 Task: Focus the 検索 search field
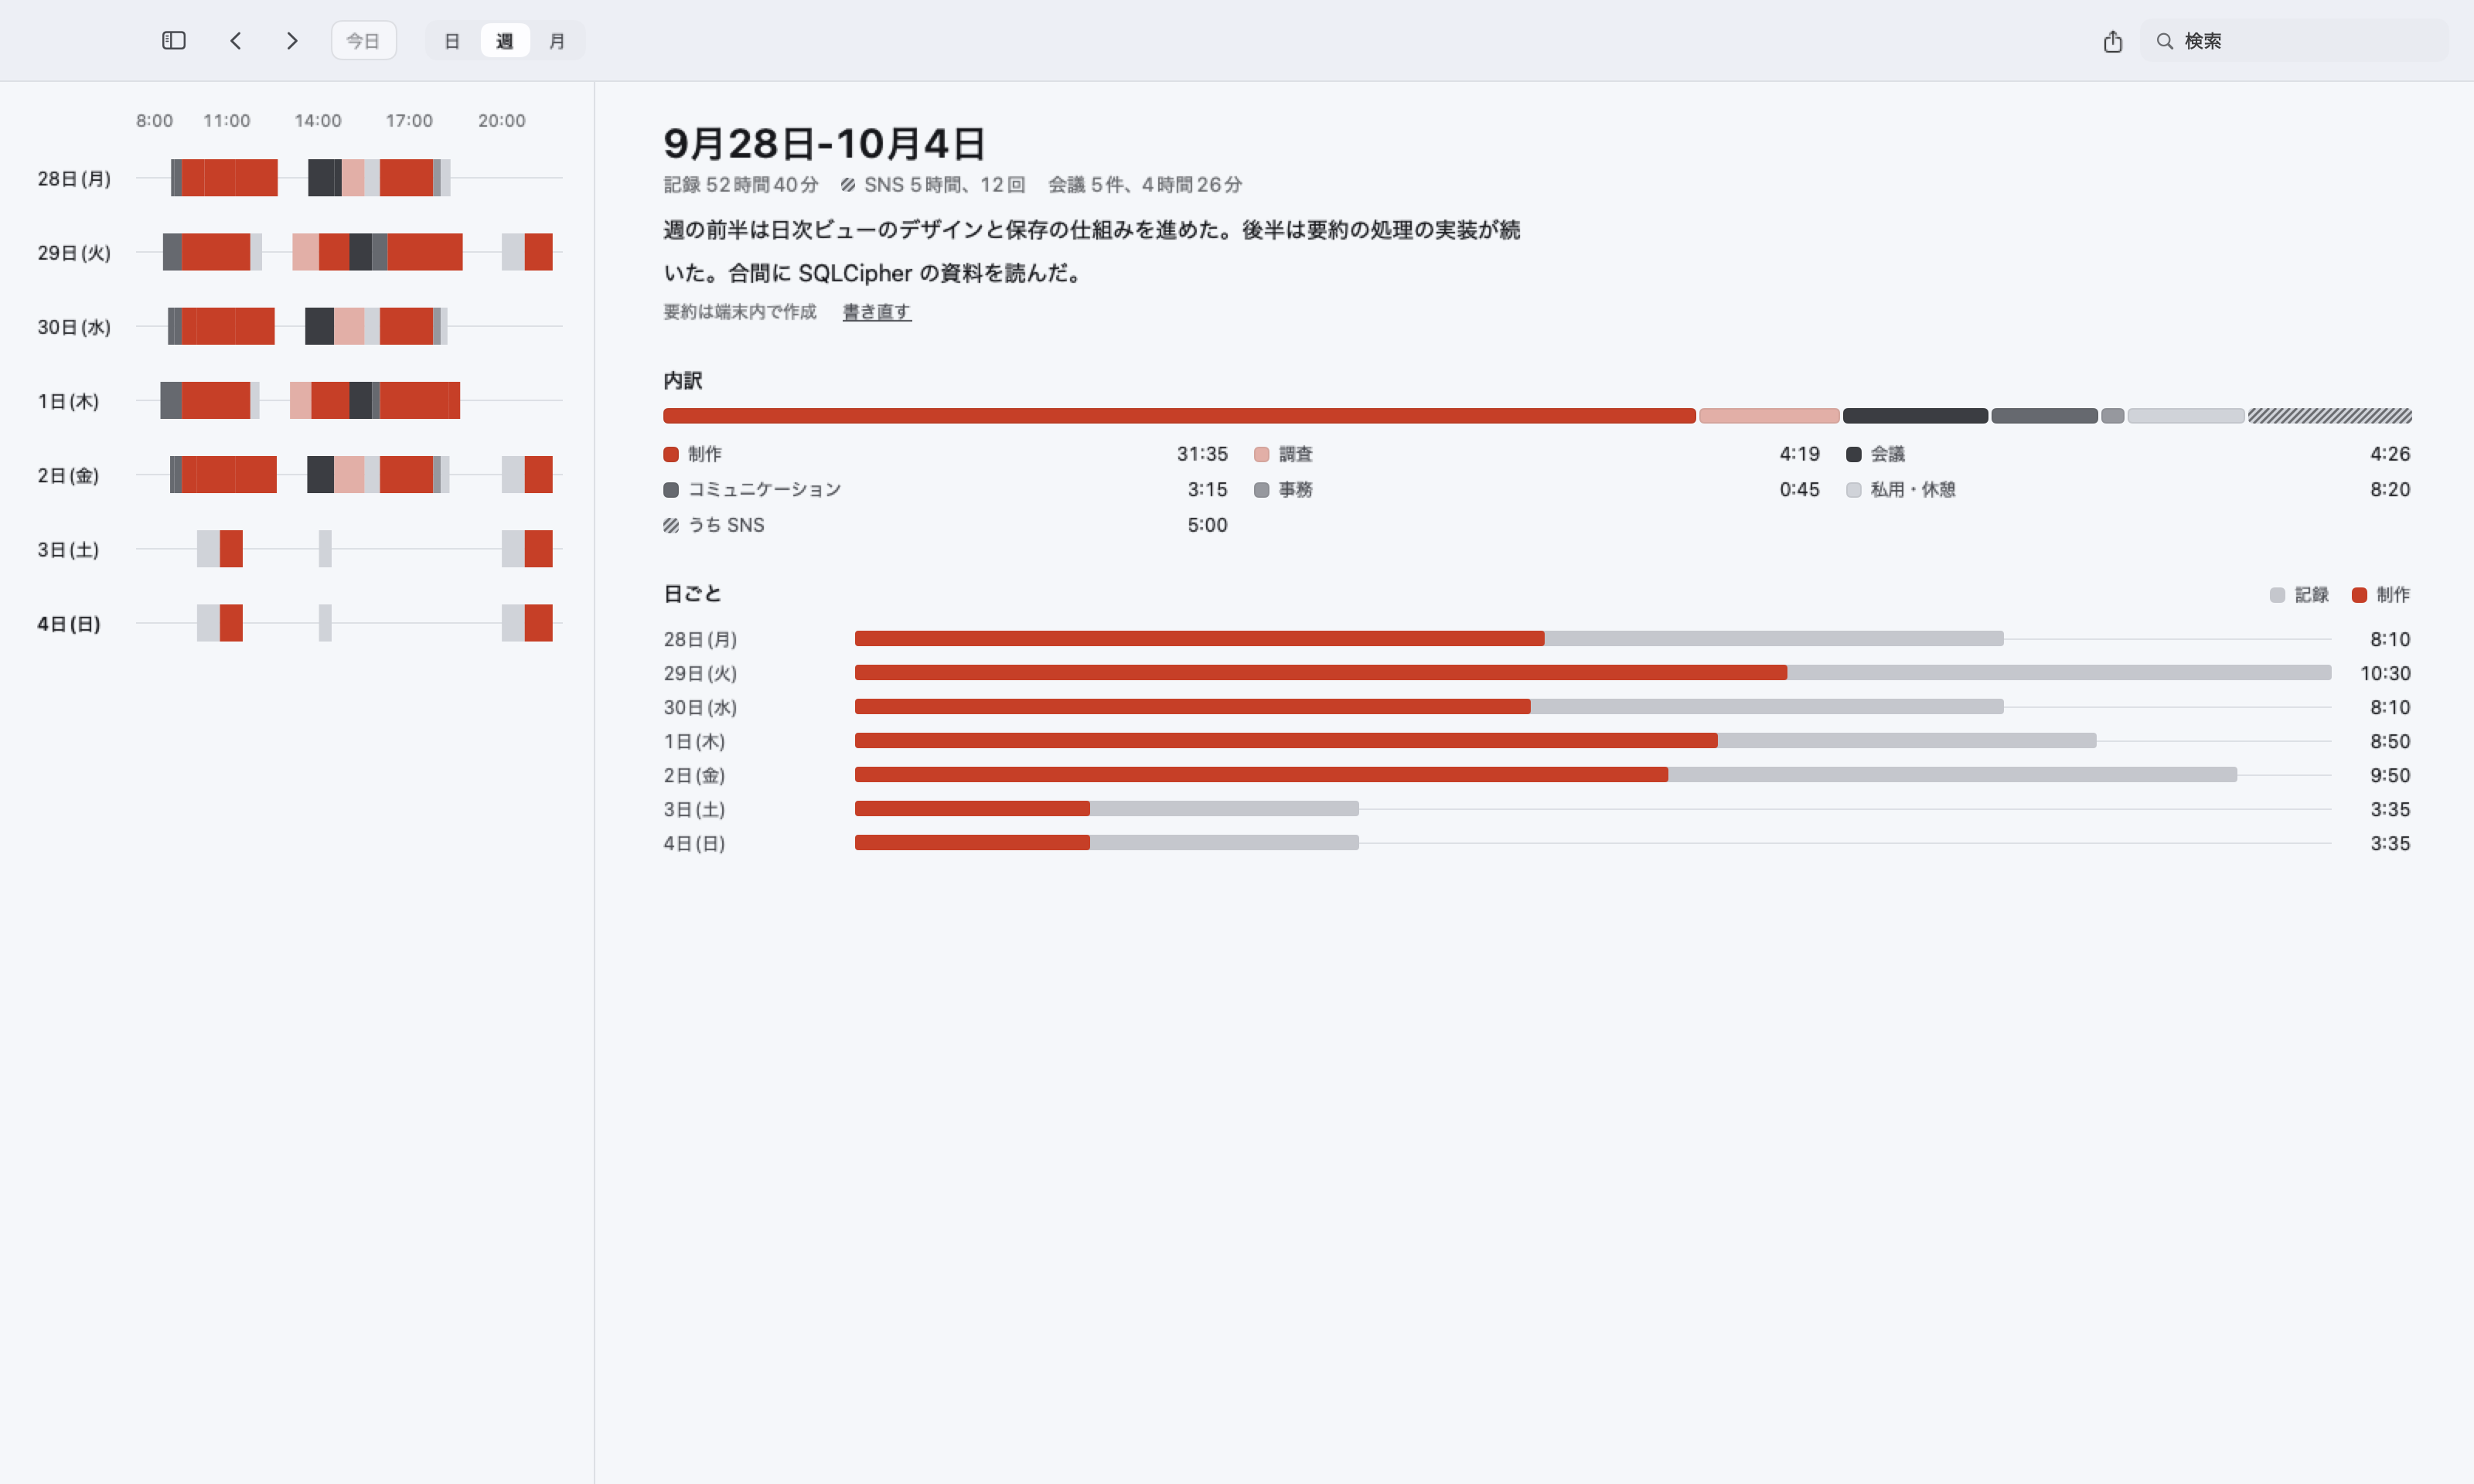(2294, 41)
